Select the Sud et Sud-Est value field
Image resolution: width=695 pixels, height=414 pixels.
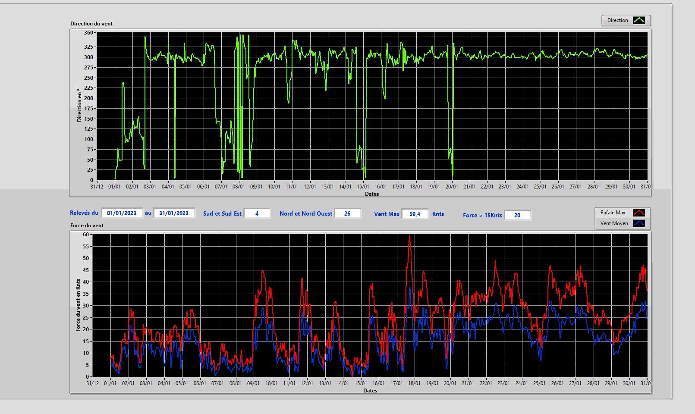click(x=257, y=213)
